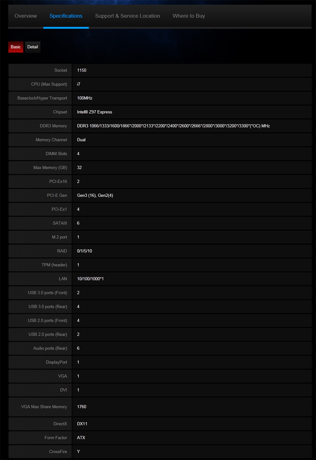Select the Specifications tab
The image size is (316, 460).
(66, 16)
